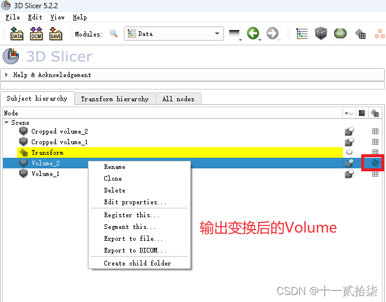Viewport: 386px width, 302px height.
Task: Click the grey next module arrow
Action: (x=272, y=34)
